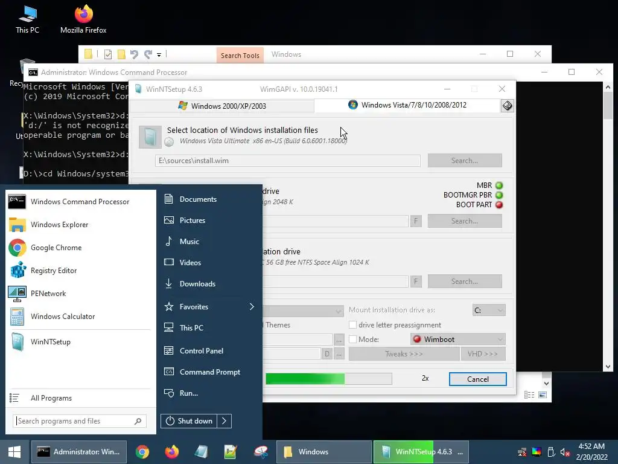Click the taskbar clock 4:52 AM
The width and height of the screenshot is (618, 464).
click(x=591, y=446)
